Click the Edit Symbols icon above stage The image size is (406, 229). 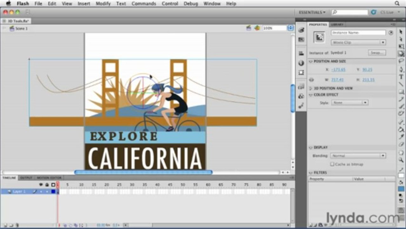coord(257,28)
